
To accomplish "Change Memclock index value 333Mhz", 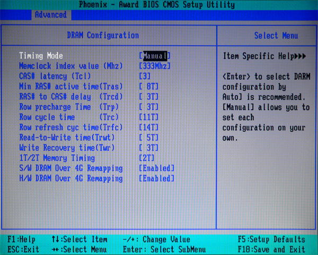I will [x=155, y=66].
